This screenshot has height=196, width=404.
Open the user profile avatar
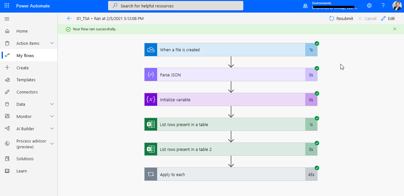coord(397,6)
